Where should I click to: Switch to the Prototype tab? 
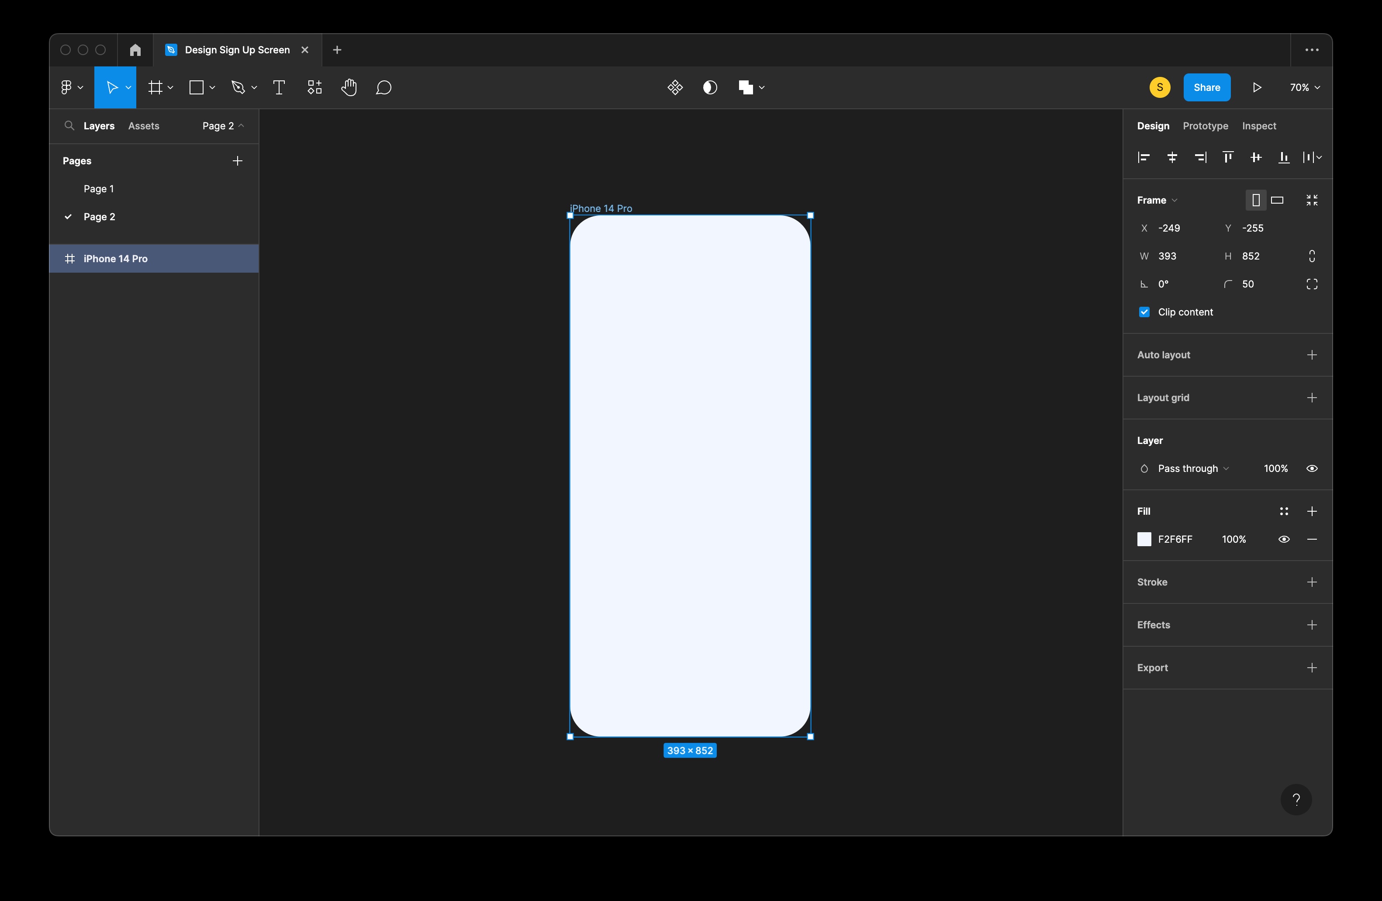(x=1205, y=125)
